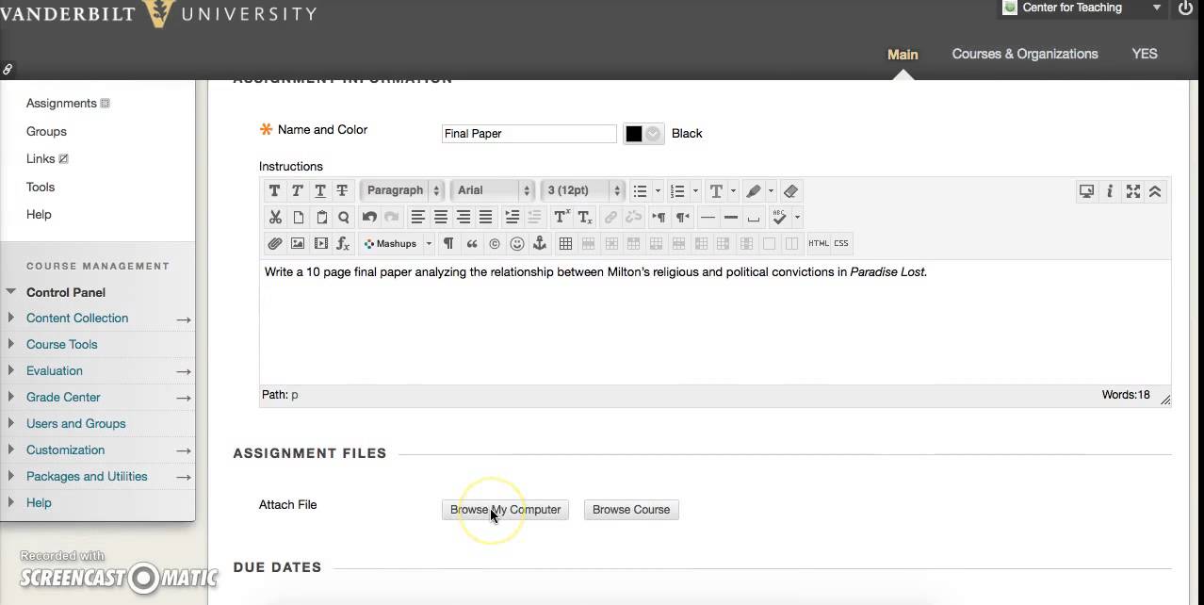Screen dimensions: 1204x605
Task: Open the Arial font dropdown
Action: tap(493, 190)
